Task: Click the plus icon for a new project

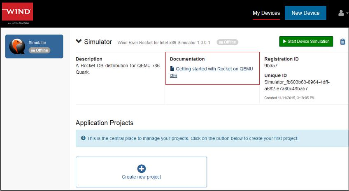Action: (141, 168)
